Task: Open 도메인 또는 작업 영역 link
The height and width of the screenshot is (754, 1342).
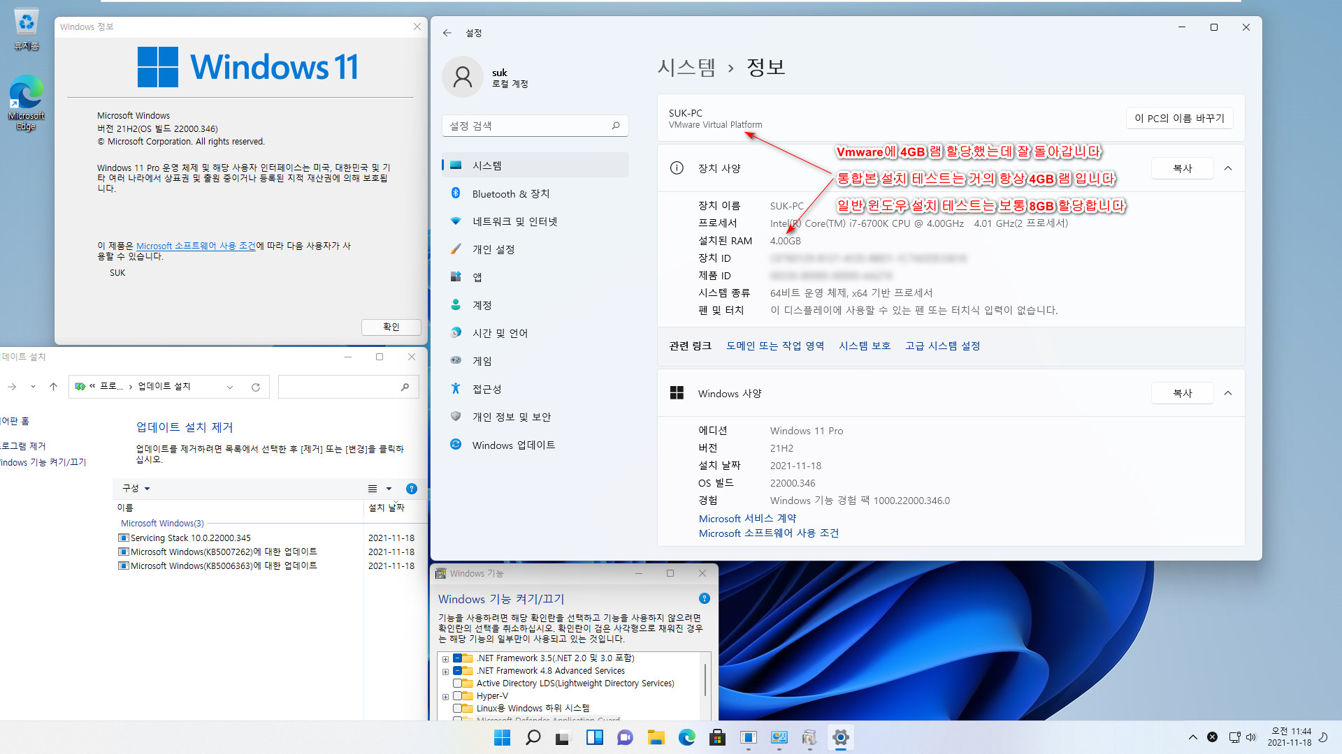Action: tap(775, 346)
